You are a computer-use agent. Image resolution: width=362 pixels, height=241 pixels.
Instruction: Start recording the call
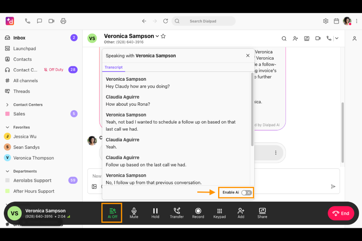point(198,213)
